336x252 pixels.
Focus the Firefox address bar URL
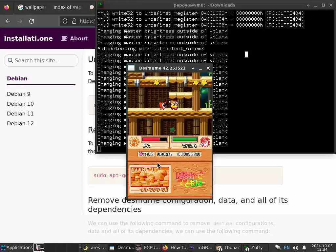click(x=87, y=21)
